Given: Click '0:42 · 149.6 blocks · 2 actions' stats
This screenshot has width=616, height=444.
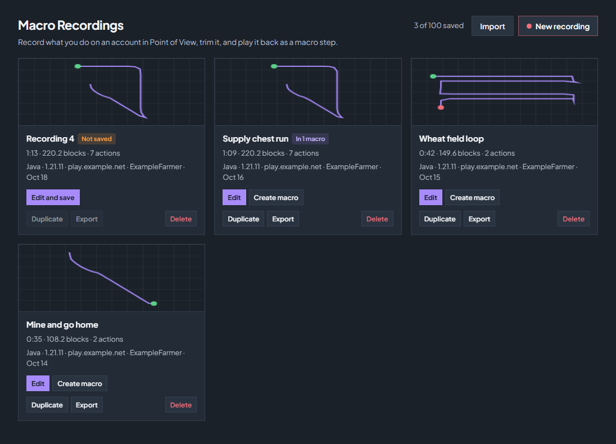Looking at the screenshot, I should click(466, 153).
